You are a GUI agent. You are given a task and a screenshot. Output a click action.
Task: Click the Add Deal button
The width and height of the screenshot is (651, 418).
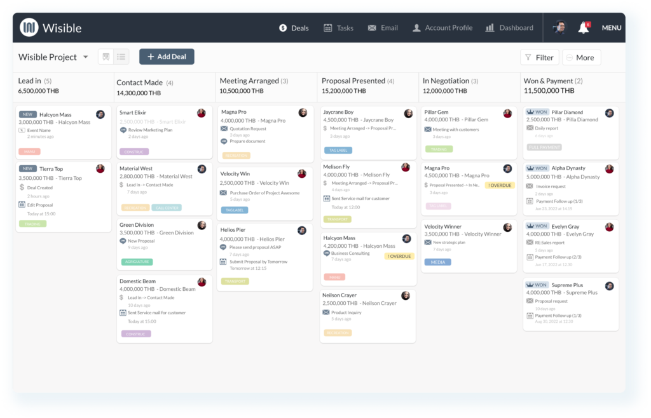167,57
